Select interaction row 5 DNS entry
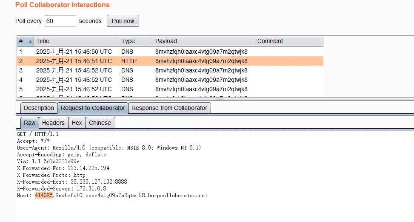Viewport: 414px width, 222px height. pyautogui.click(x=169, y=89)
